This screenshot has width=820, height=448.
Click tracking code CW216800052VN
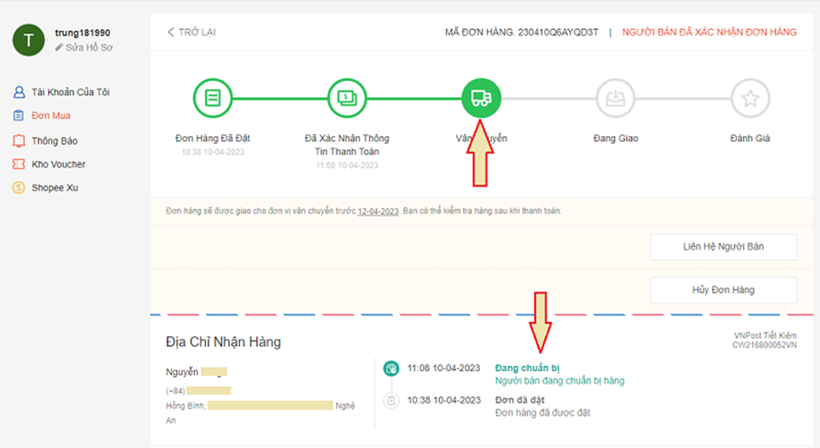(764, 345)
